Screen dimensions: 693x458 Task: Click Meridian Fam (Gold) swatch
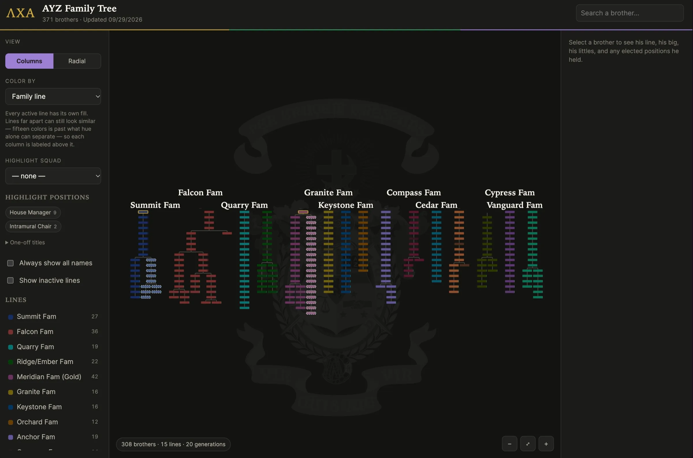10,377
